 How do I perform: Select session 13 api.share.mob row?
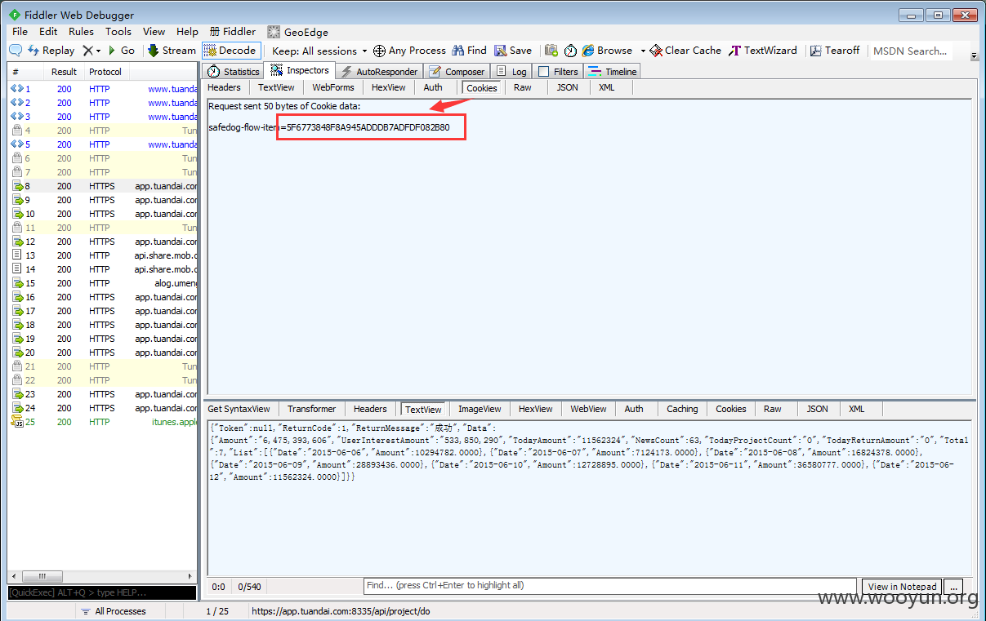pyautogui.click(x=103, y=255)
